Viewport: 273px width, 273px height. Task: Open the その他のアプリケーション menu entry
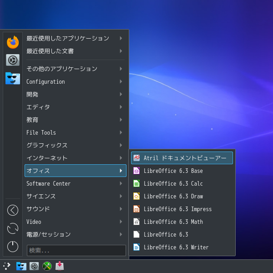76,69
